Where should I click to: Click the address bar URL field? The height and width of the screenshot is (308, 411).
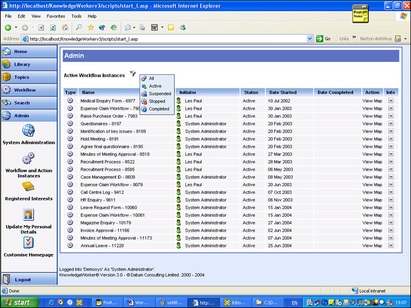click(x=164, y=39)
